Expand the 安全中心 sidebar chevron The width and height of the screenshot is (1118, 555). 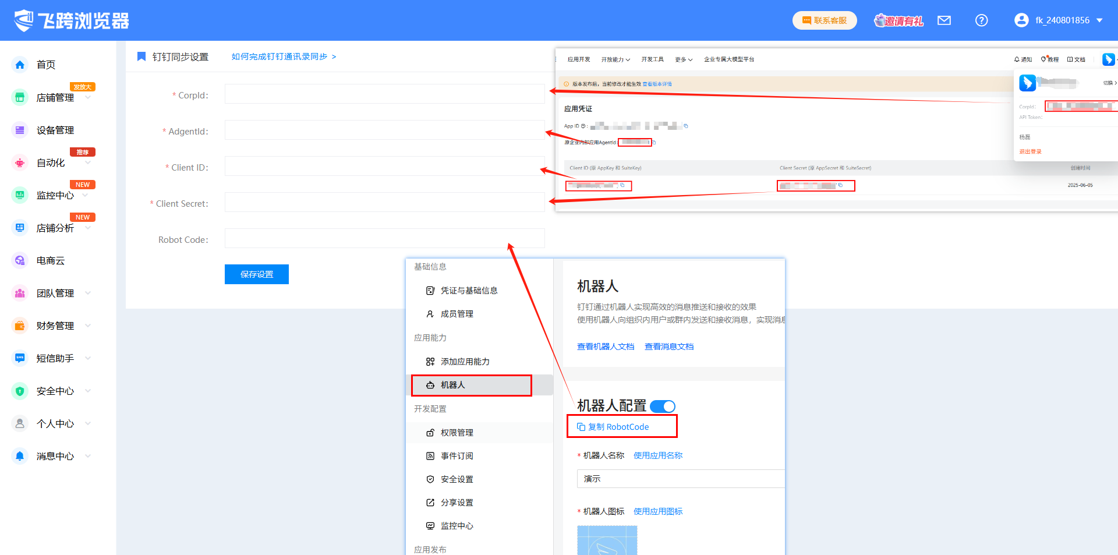[88, 391]
